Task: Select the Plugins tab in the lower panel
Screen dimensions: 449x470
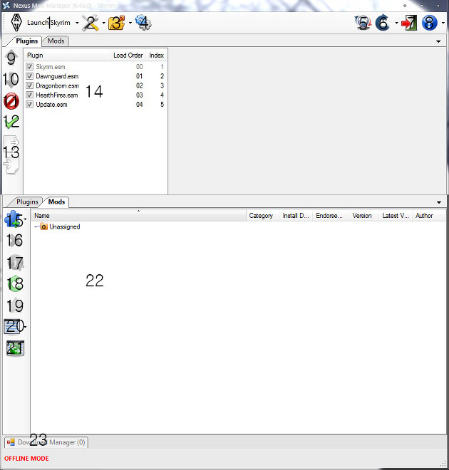Action: 27,202
